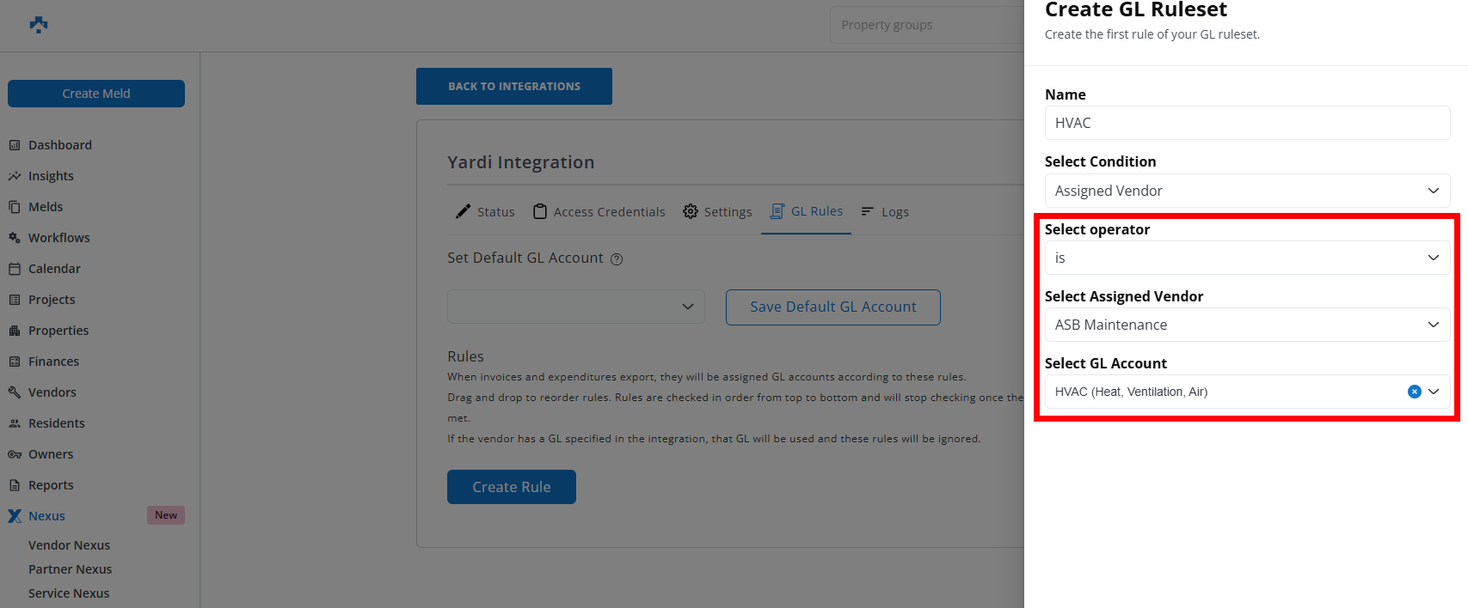This screenshot has height=608, width=1468.
Task: Clear the selected HVAC GL Account
Action: click(1414, 392)
